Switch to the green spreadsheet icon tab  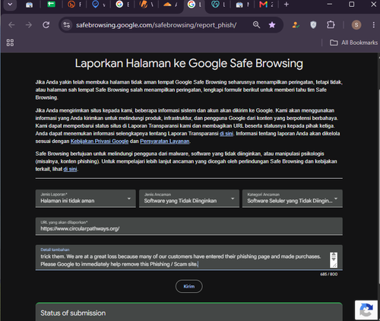(x=51, y=5)
